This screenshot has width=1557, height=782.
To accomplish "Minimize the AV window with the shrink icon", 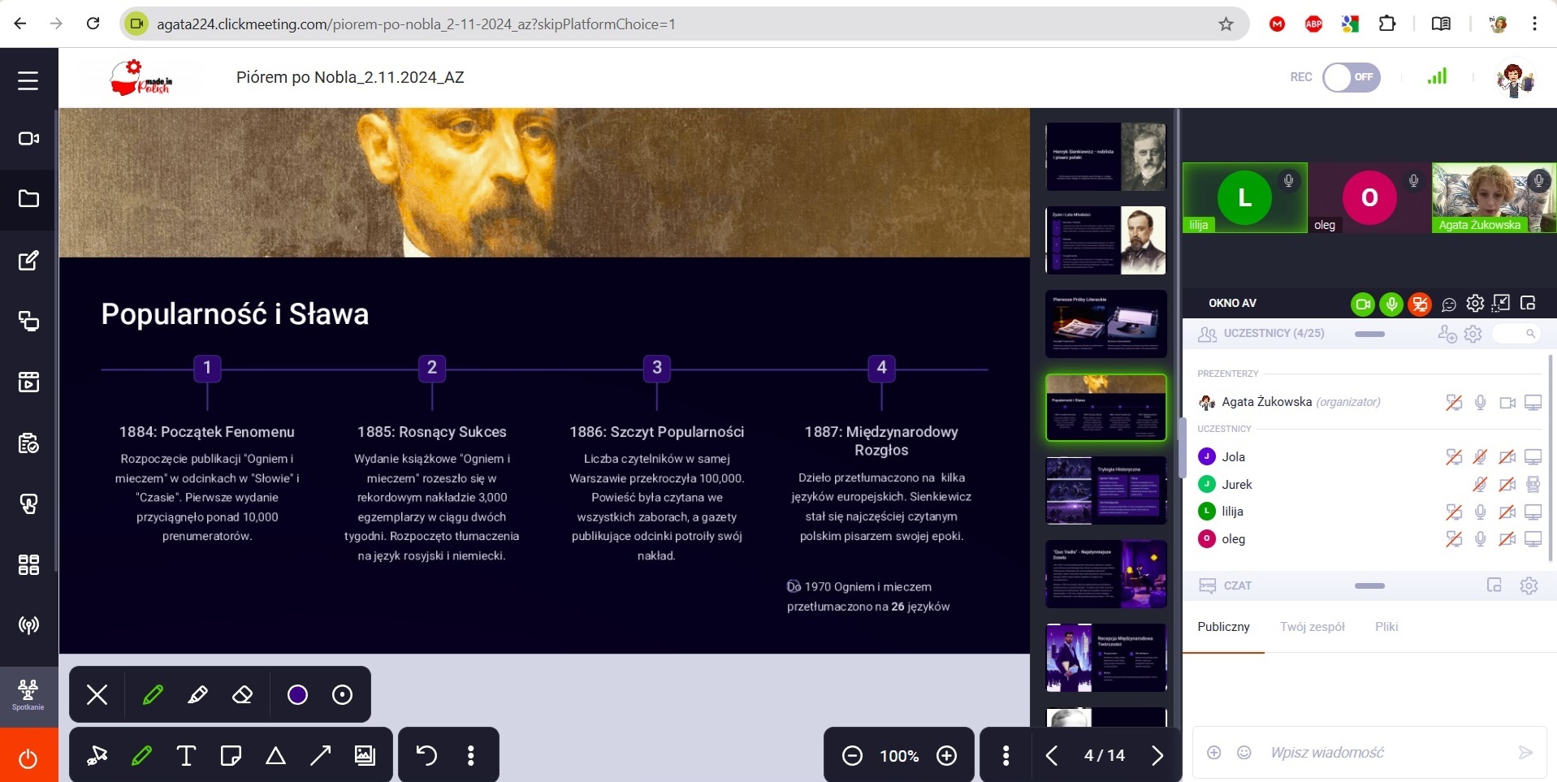I will coord(1501,303).
